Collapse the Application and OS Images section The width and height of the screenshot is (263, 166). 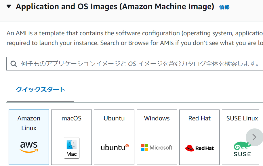[x=9, y=7]
